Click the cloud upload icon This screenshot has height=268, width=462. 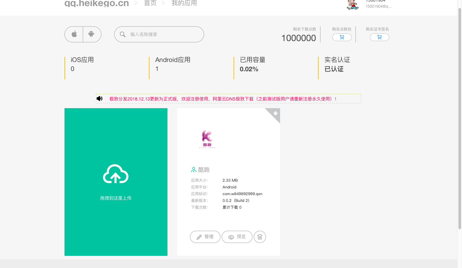[x=116, y=174]
